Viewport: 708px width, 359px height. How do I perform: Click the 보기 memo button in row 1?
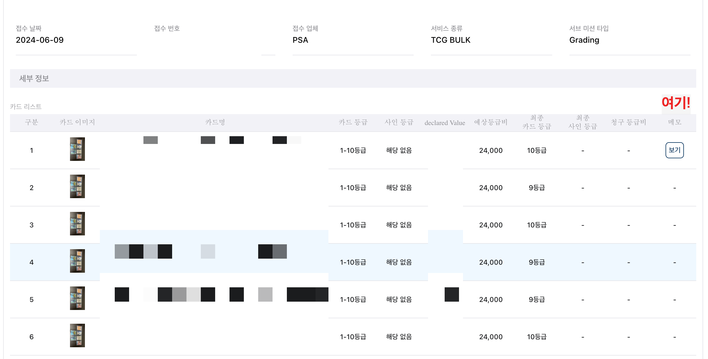click(674, 150)
